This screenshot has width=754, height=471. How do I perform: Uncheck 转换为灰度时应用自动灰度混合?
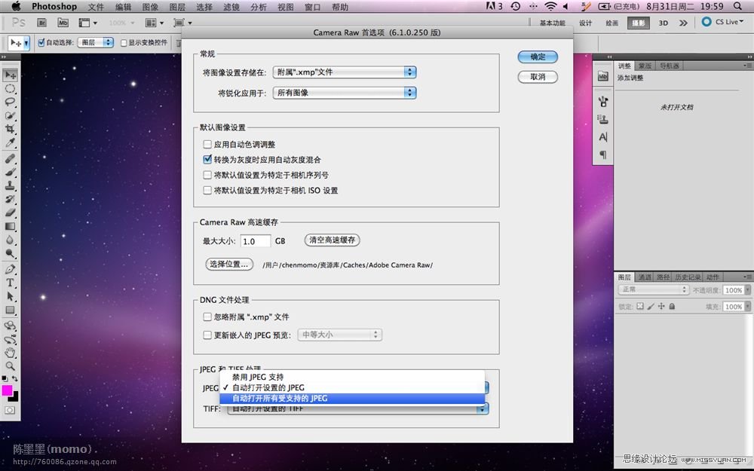[207, 159]
